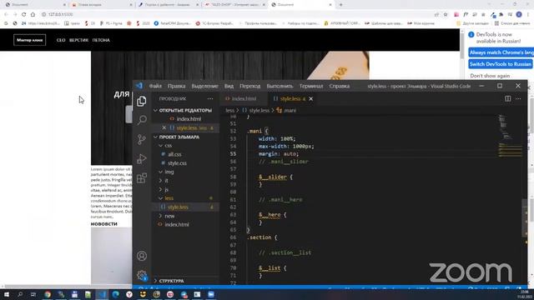The height and width of the screenshot is (300, 534).
Task: Open the Файл menu in VS Code
Action: (155, 86)
